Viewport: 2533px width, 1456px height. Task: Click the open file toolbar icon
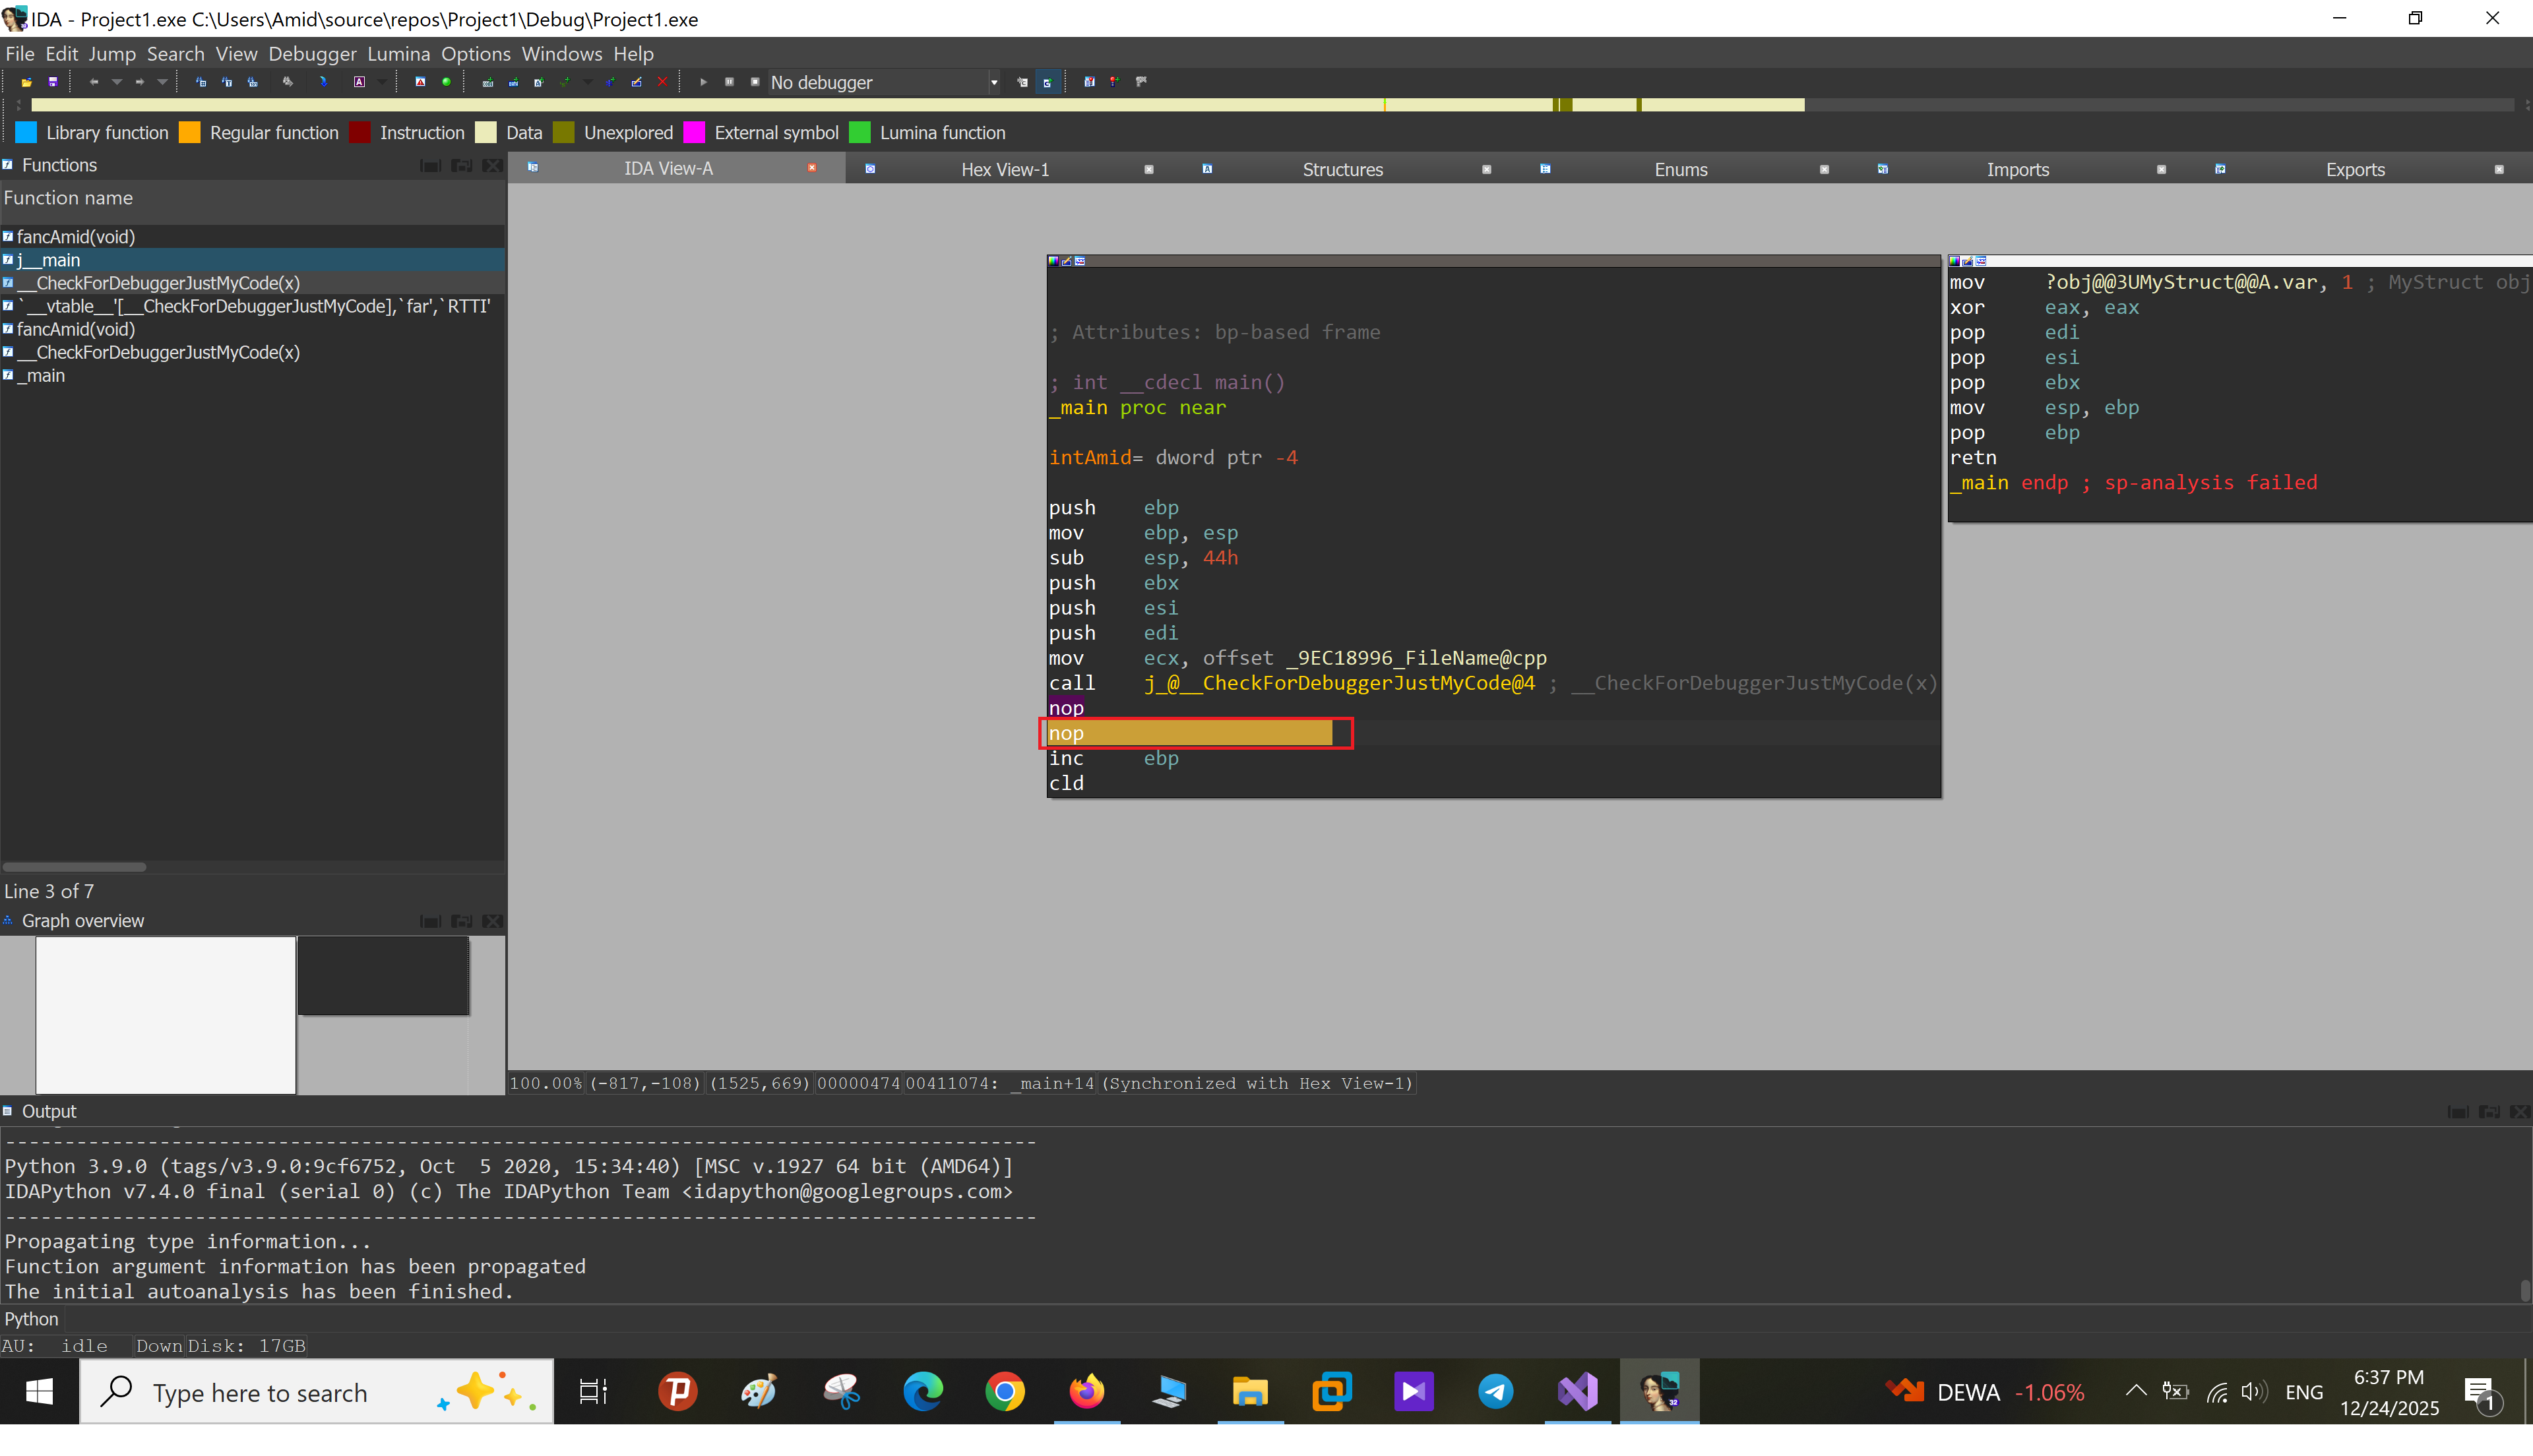click(27, 82)
